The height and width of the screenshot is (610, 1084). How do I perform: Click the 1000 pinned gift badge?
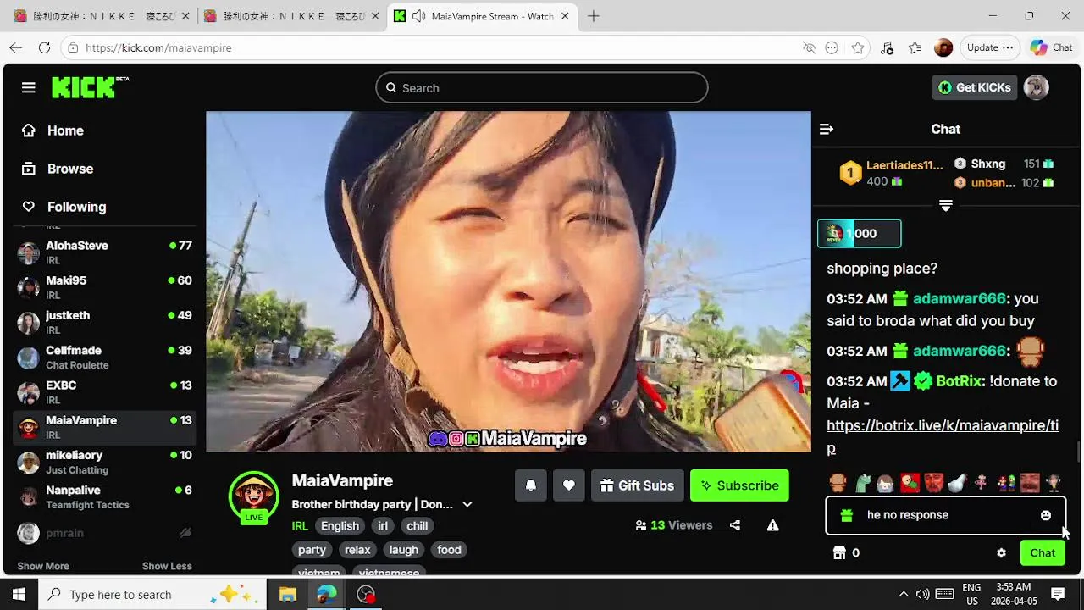[859, 234]
